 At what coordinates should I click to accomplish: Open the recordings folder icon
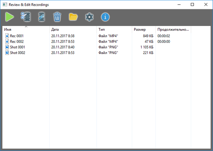(x=73, y=17)
